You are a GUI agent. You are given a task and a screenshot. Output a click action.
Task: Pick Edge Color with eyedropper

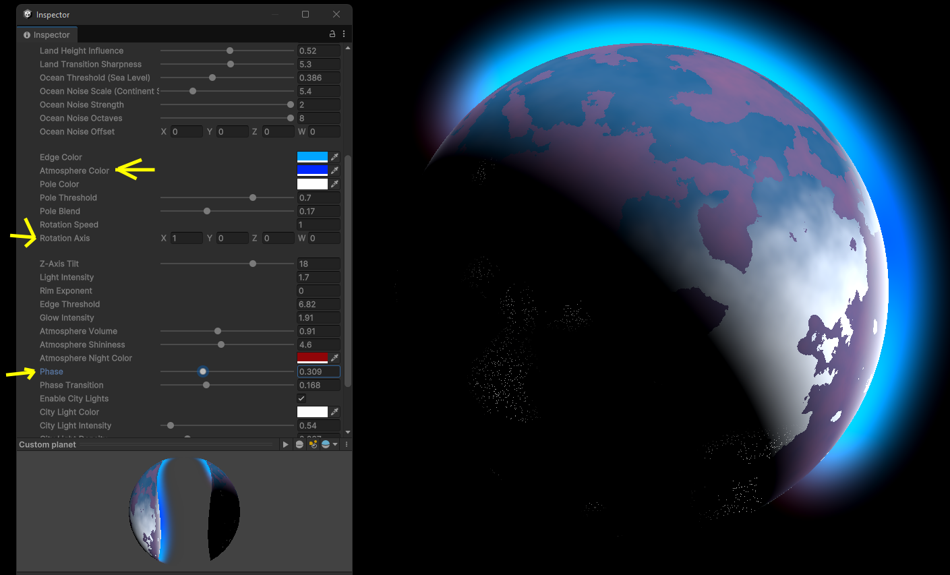point(334,157)
